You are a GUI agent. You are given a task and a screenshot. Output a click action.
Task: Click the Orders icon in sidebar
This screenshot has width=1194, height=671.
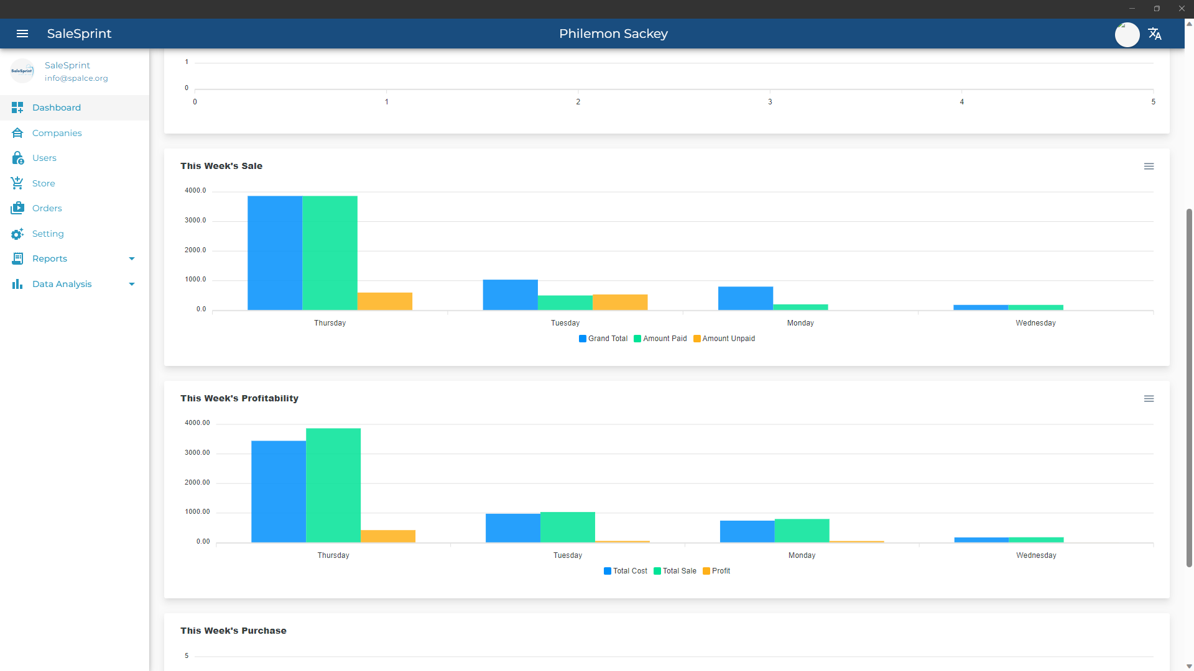17,208
